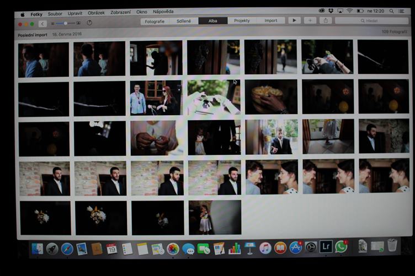Open Spotlight search in menu bar
The width and height of the screenshot is (415, 276).
[391, 11]
